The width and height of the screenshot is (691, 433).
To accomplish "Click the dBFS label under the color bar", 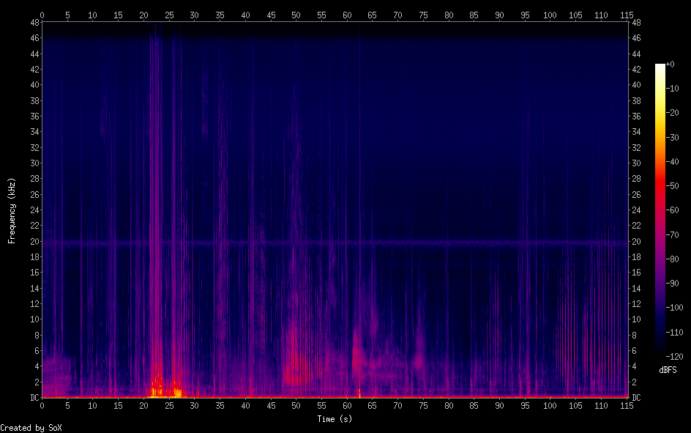I will (668, 370).
